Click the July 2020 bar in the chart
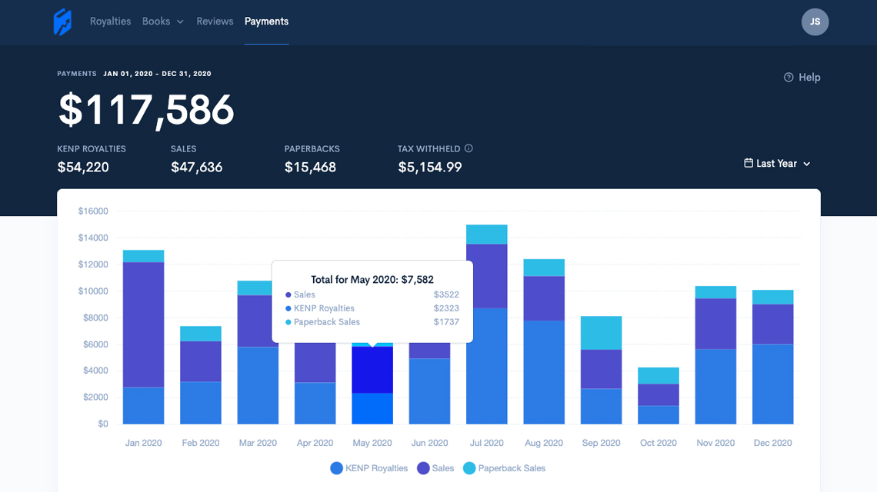 486,323
